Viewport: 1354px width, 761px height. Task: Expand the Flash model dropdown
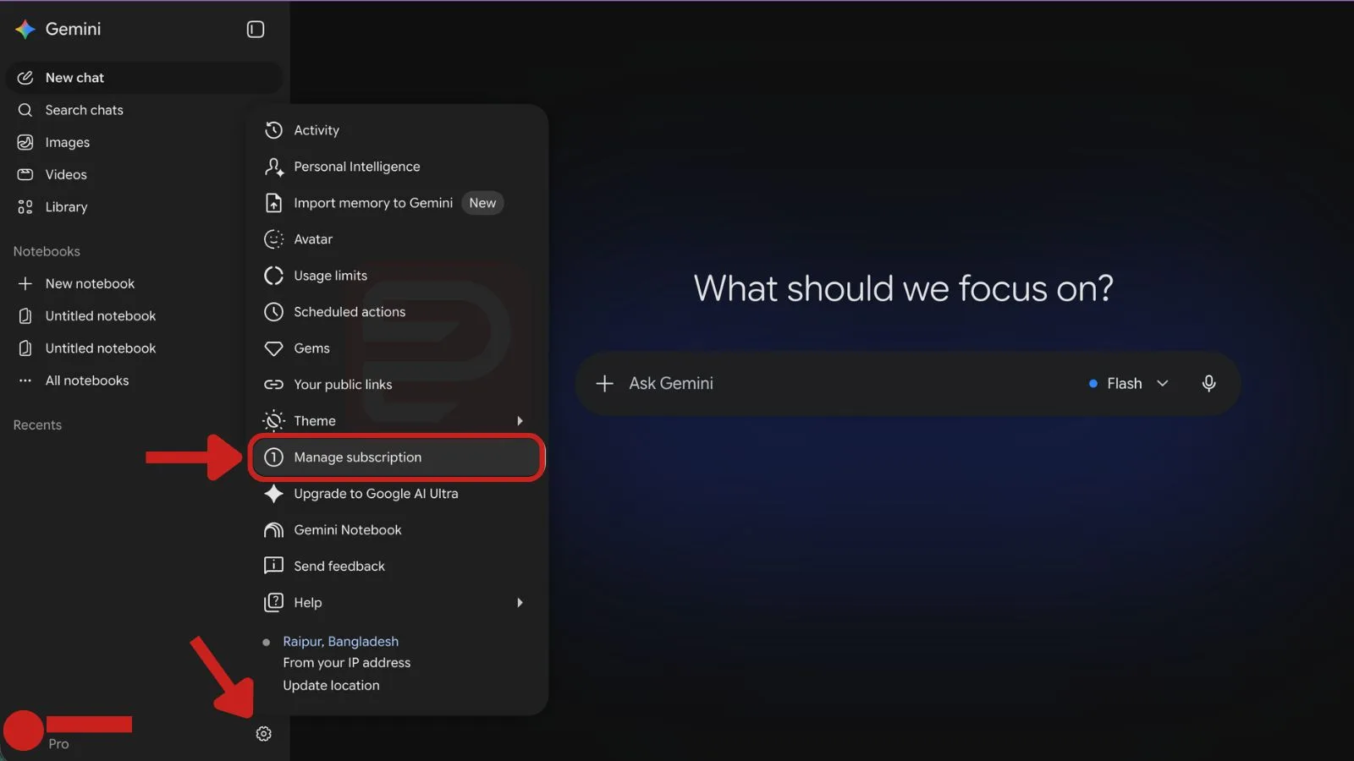coord(1129,383)
